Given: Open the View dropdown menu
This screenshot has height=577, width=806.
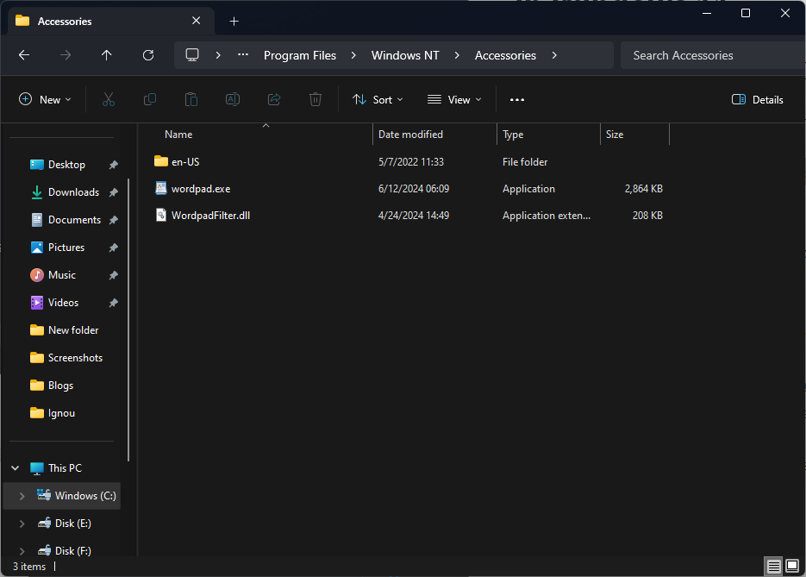Looking at the screenshot, I should (x=454, y=100).
